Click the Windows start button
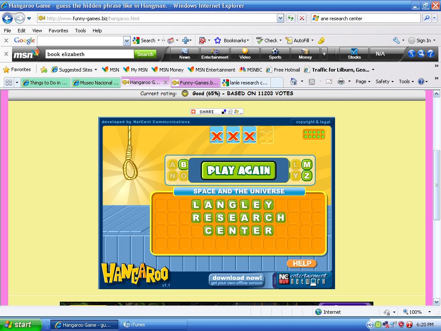This screenshot has height=331, width=441. click(x=21, y=325)
